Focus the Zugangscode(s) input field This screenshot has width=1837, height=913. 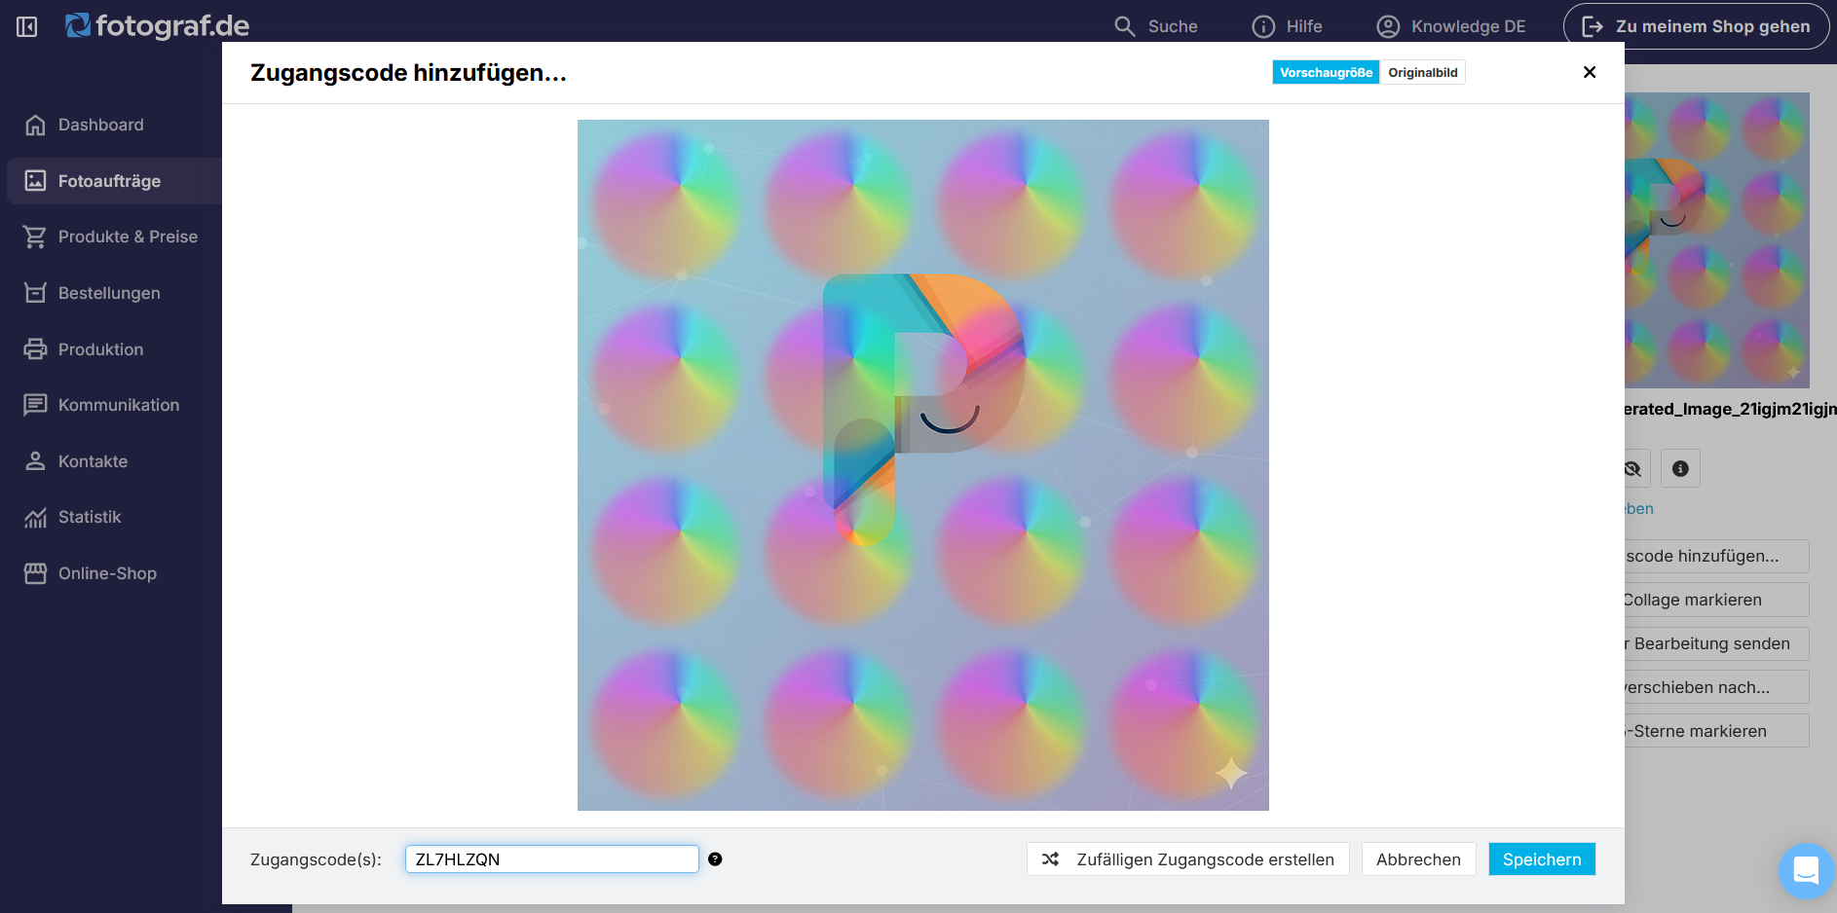tap(552, 859)
